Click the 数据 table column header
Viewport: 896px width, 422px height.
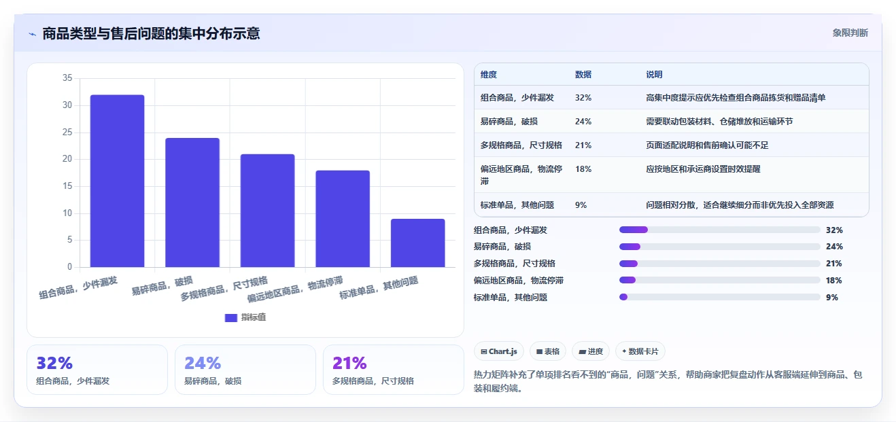(x=583, y=75)
